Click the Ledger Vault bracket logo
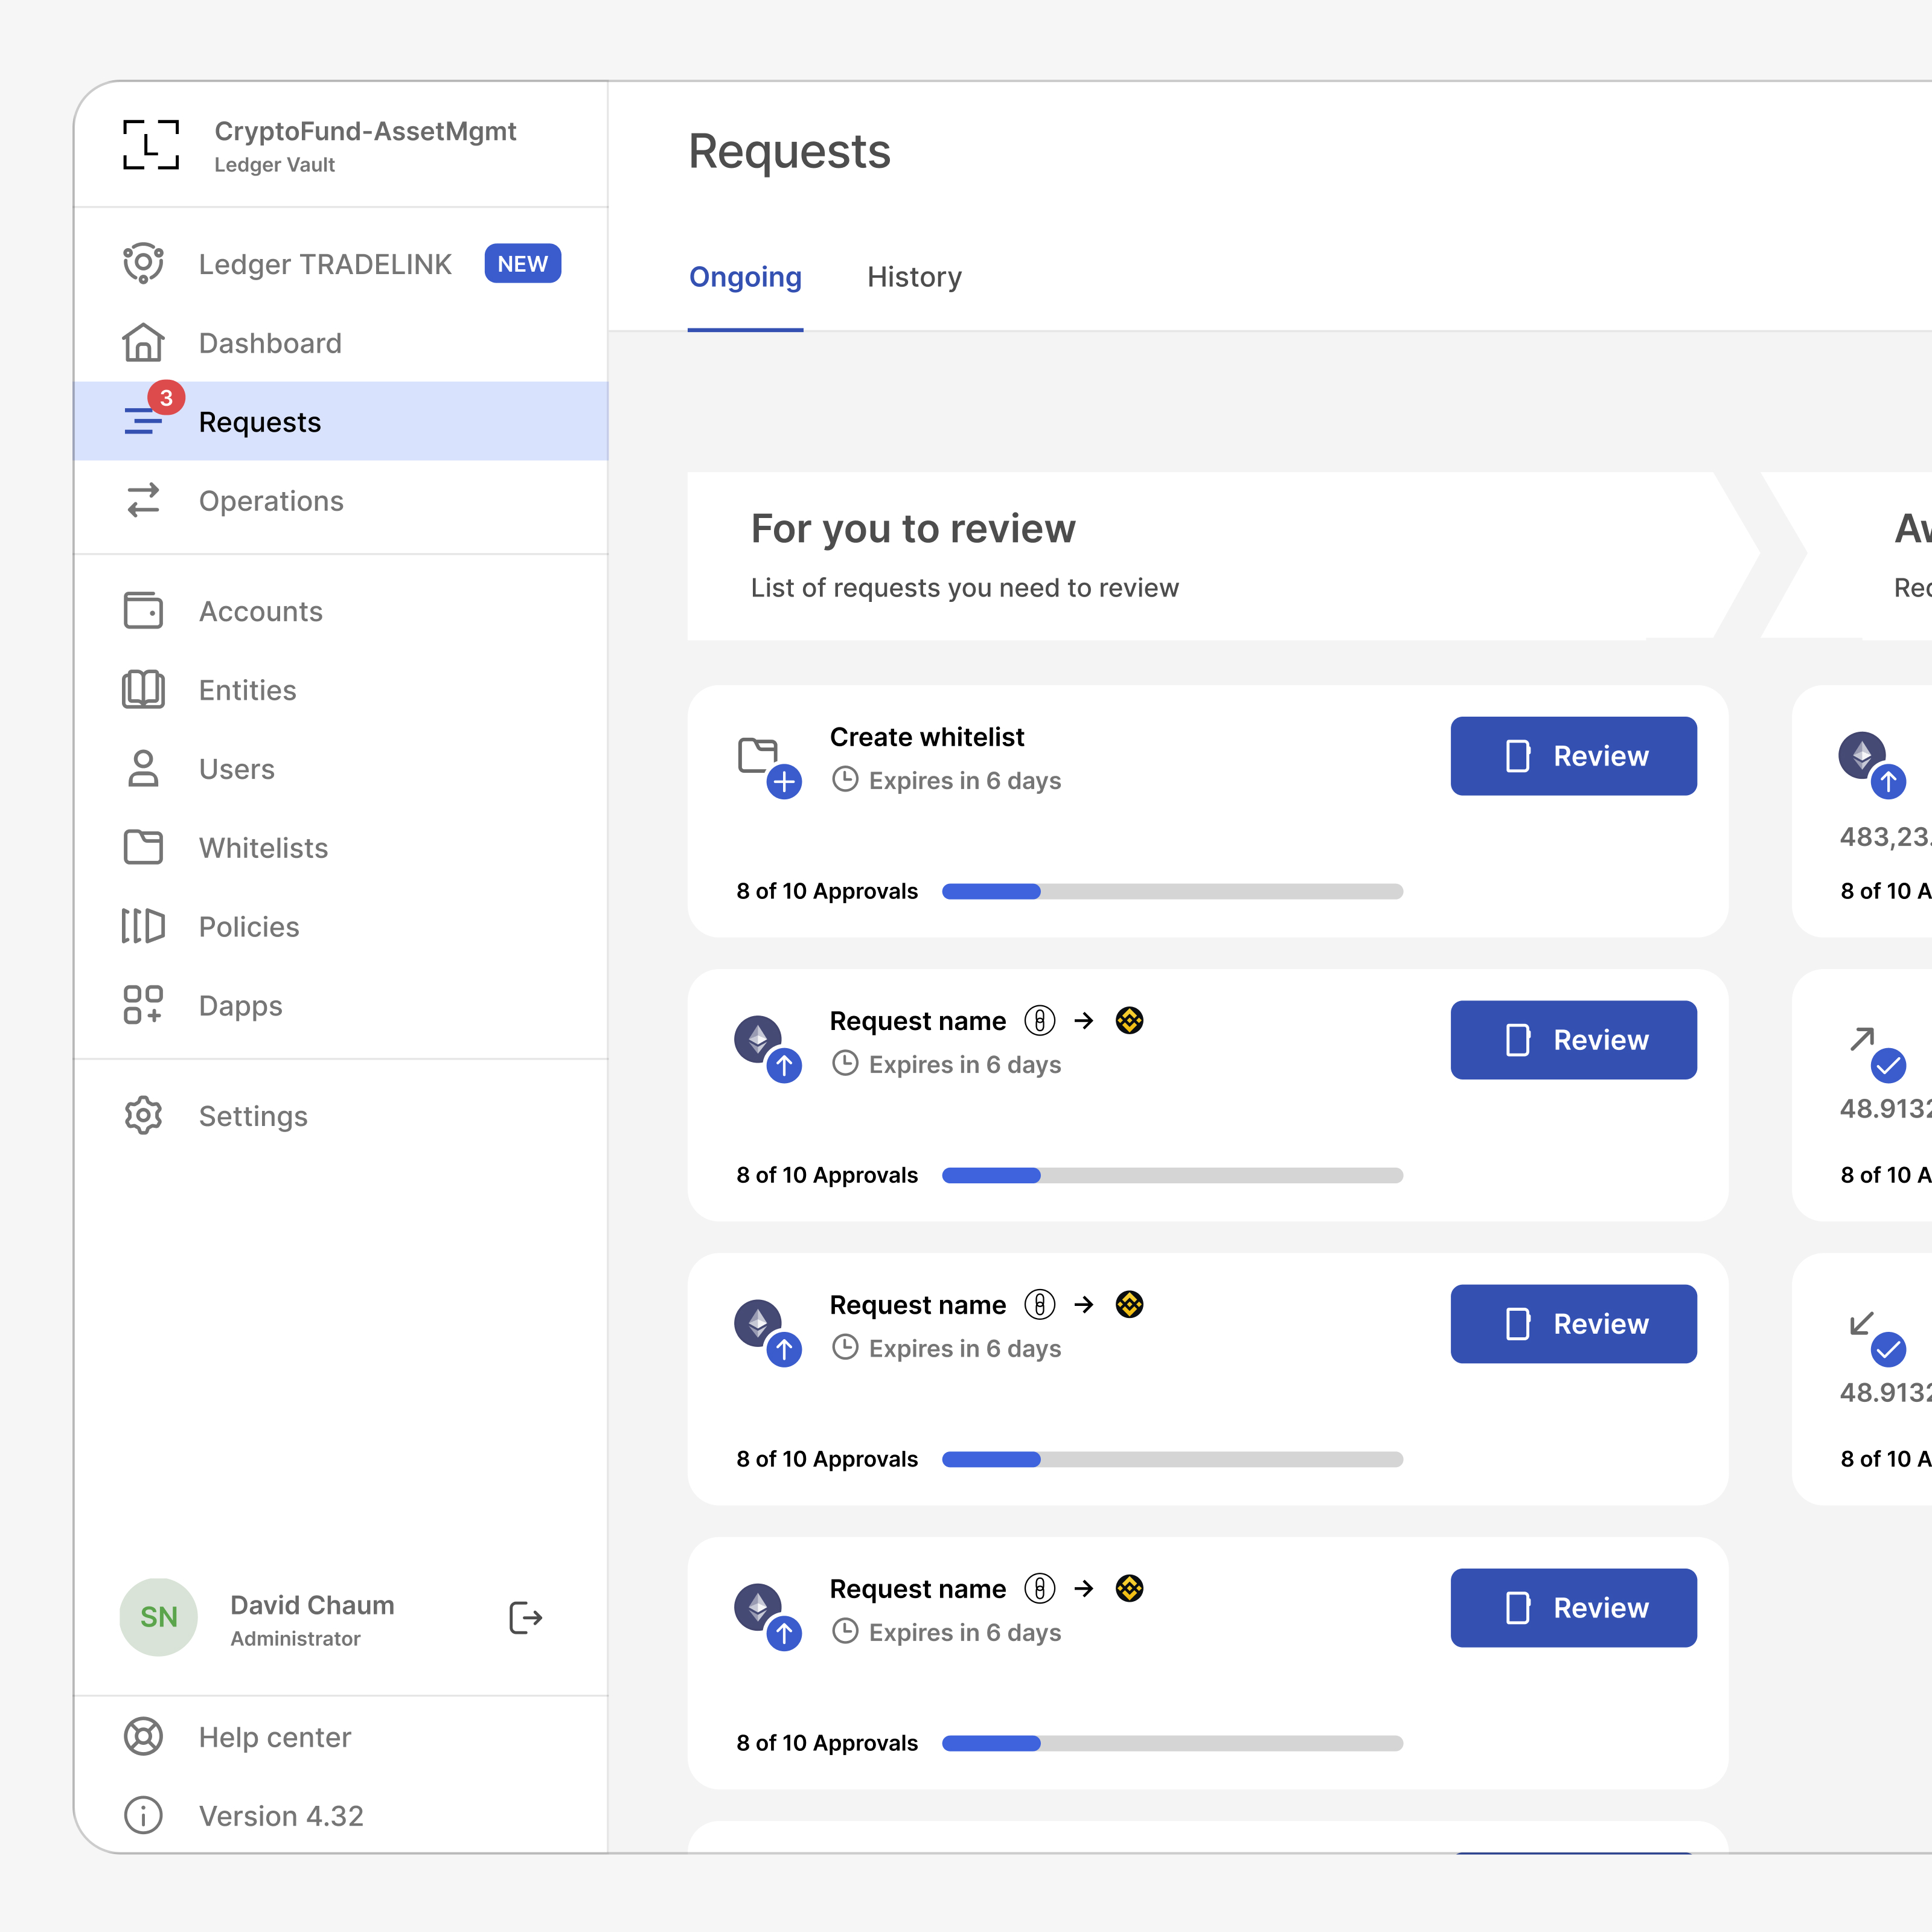The width and height of the screenshot is (1932, 1932). pos(151,145)
